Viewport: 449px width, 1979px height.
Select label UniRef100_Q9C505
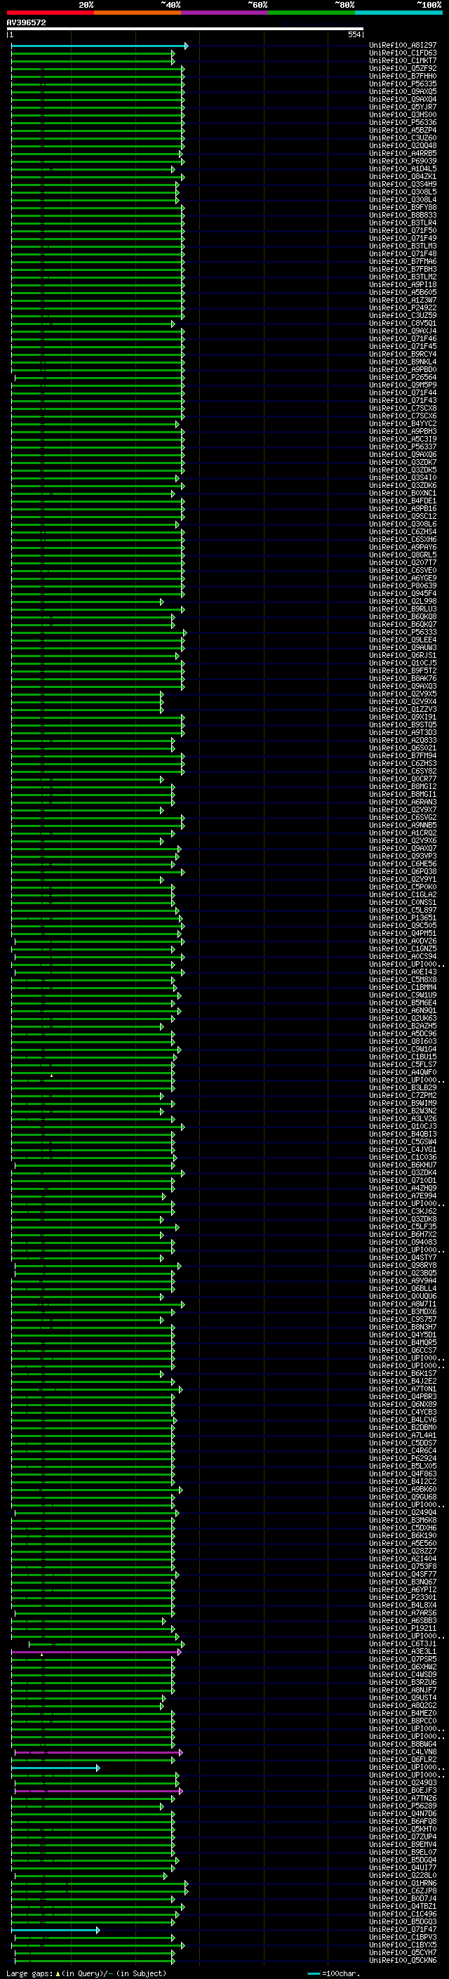click(403, 926)
